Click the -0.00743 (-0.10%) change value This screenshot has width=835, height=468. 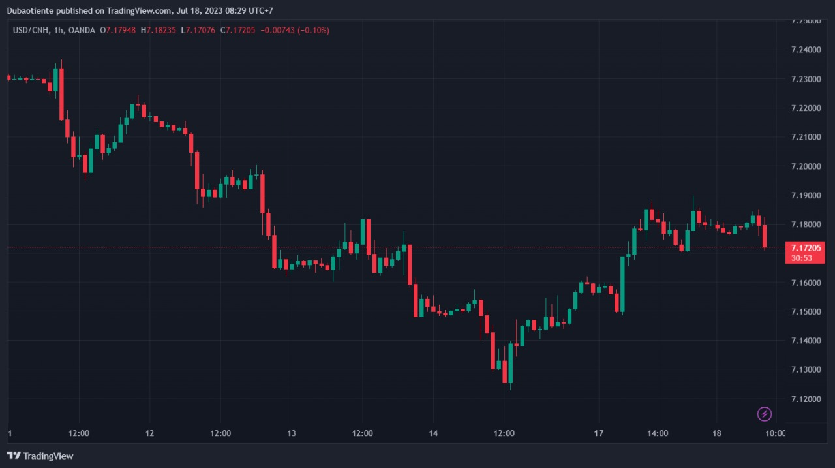296,30
